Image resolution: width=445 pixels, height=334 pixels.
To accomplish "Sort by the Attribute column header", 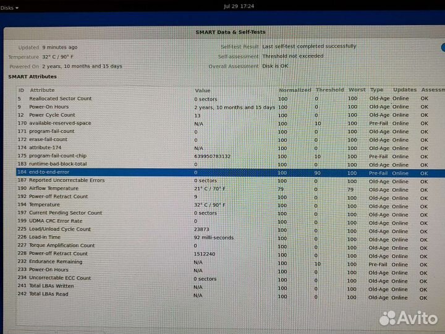I will 42,90.
